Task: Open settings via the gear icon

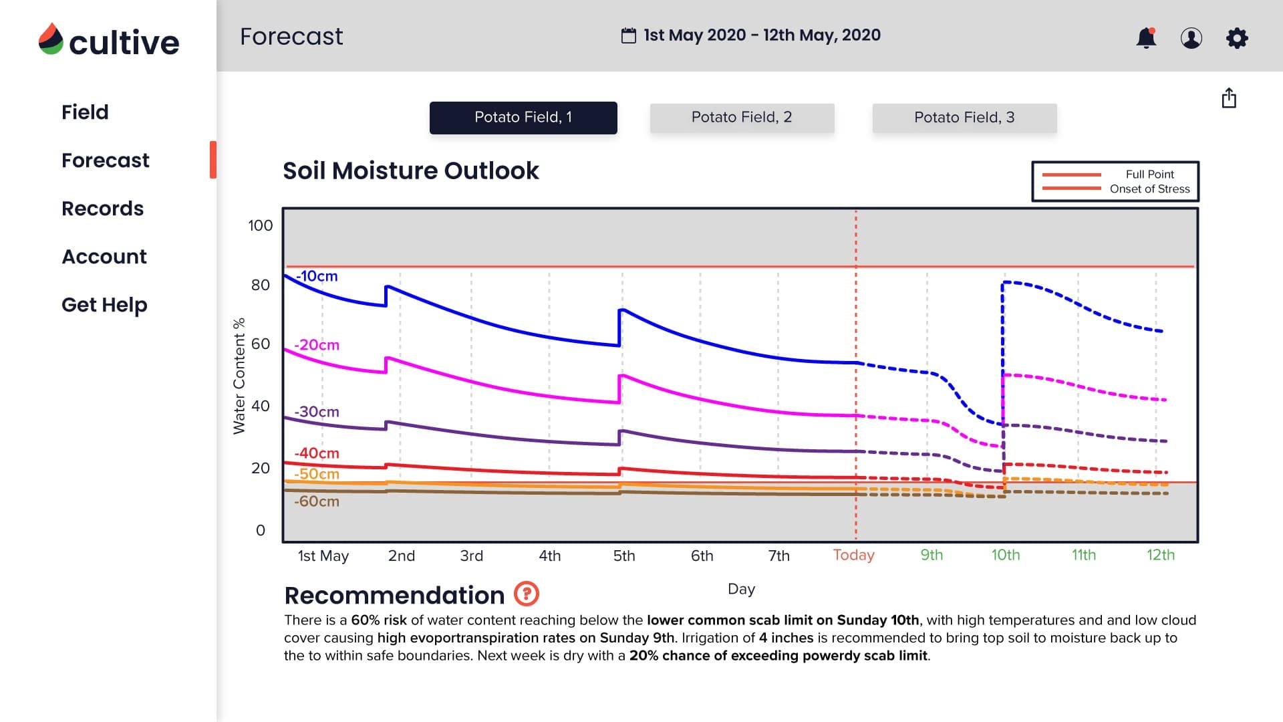Action: [1237, 38]
